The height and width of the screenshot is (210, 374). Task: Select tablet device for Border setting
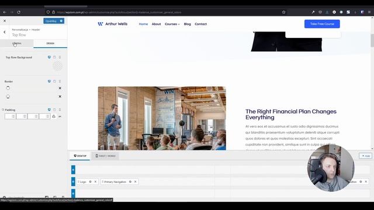[x=54, y=81]
